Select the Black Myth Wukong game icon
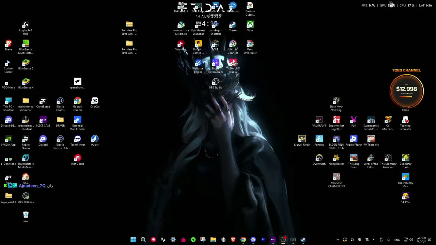Image resolution: width=436 pixels, height=245 pixels. 336,104
